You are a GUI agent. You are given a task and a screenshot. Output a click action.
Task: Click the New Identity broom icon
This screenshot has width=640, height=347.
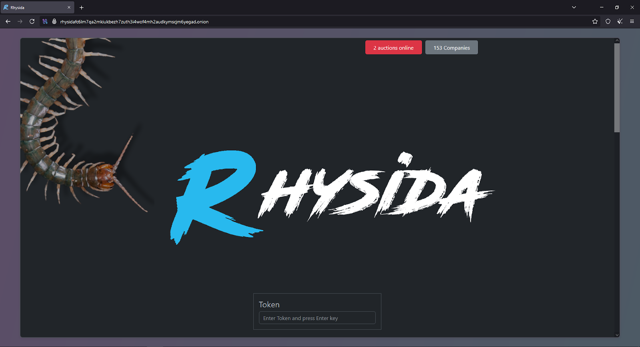620,22
